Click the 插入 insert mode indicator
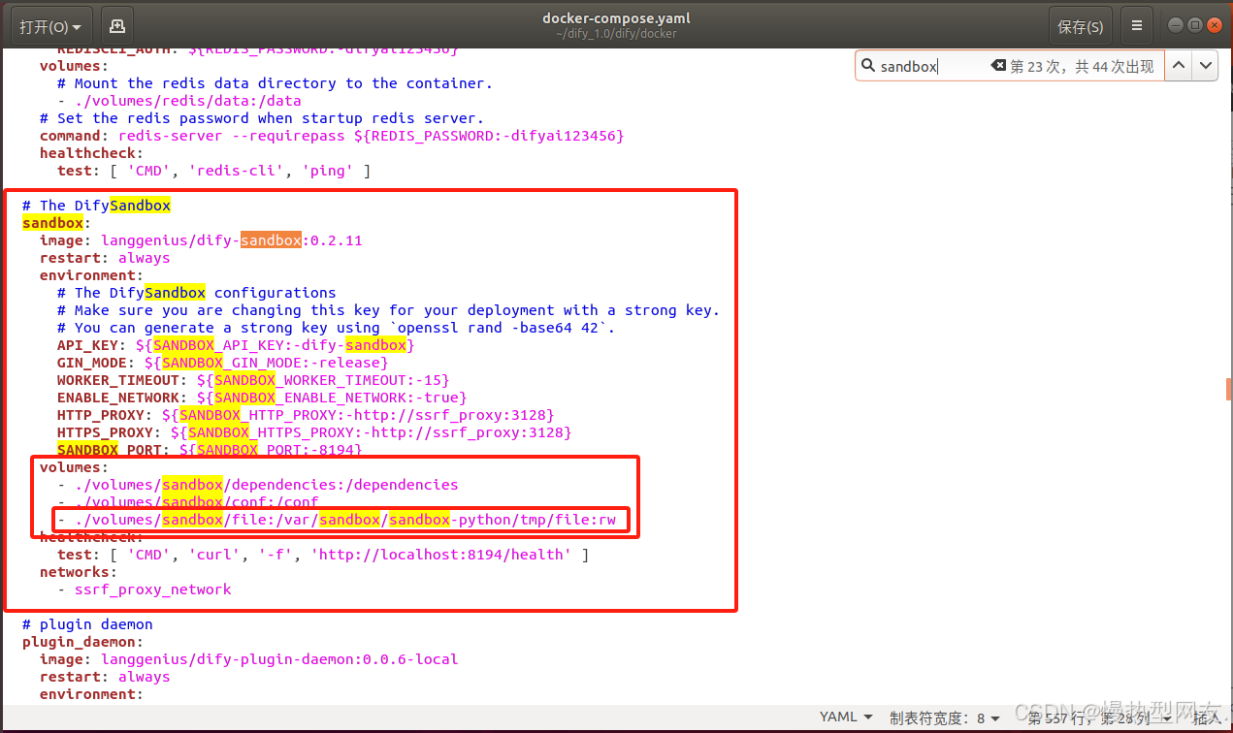This screenshot has width=1233, height=733. (1206, 717)
